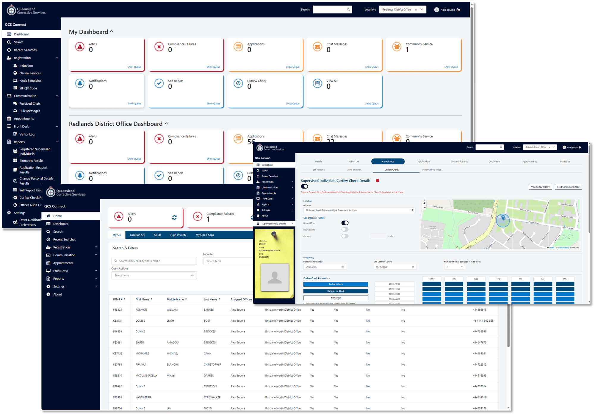
Task: Click Curfew Check clock icon in My Dashboard
Action: point(238,84)
